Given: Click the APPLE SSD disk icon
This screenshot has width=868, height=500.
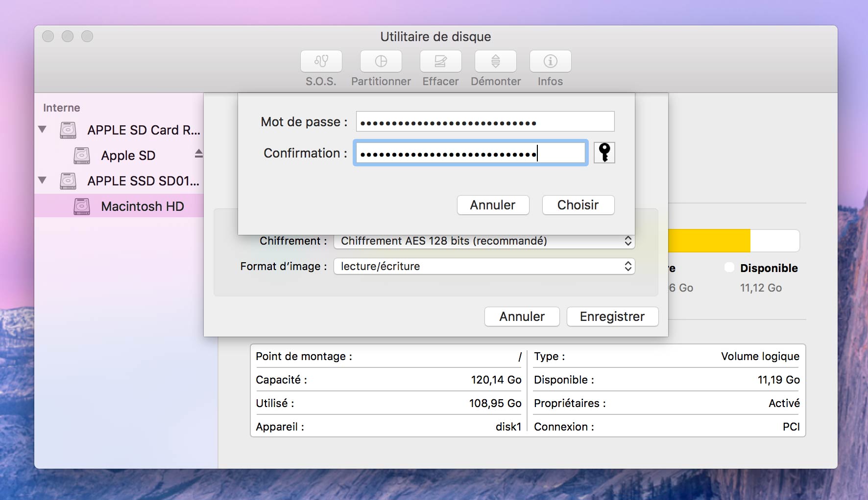Looking at the screenshot, I should pyautogui.click(x=68, y=181).
